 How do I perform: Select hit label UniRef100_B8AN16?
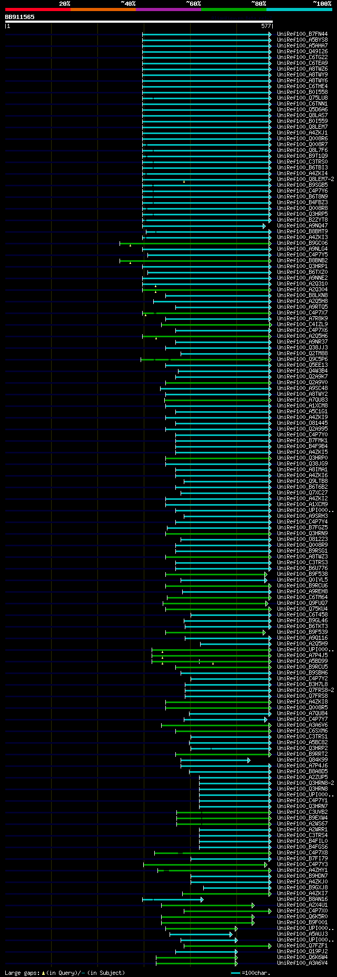click(x=302, y=899)
